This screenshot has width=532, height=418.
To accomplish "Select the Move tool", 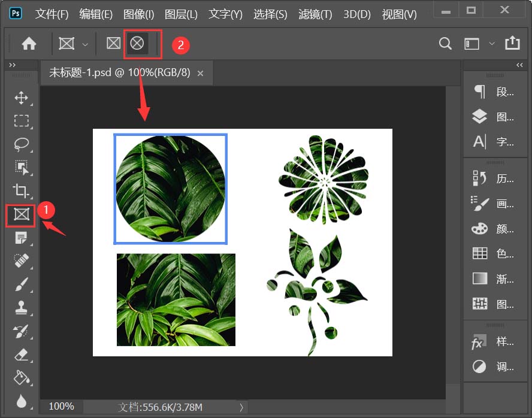I will coord(21,98).
